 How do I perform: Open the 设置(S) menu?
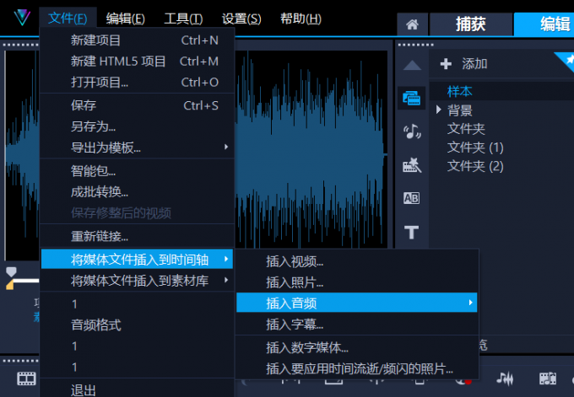pyautogui.click(x=241, y=19)
